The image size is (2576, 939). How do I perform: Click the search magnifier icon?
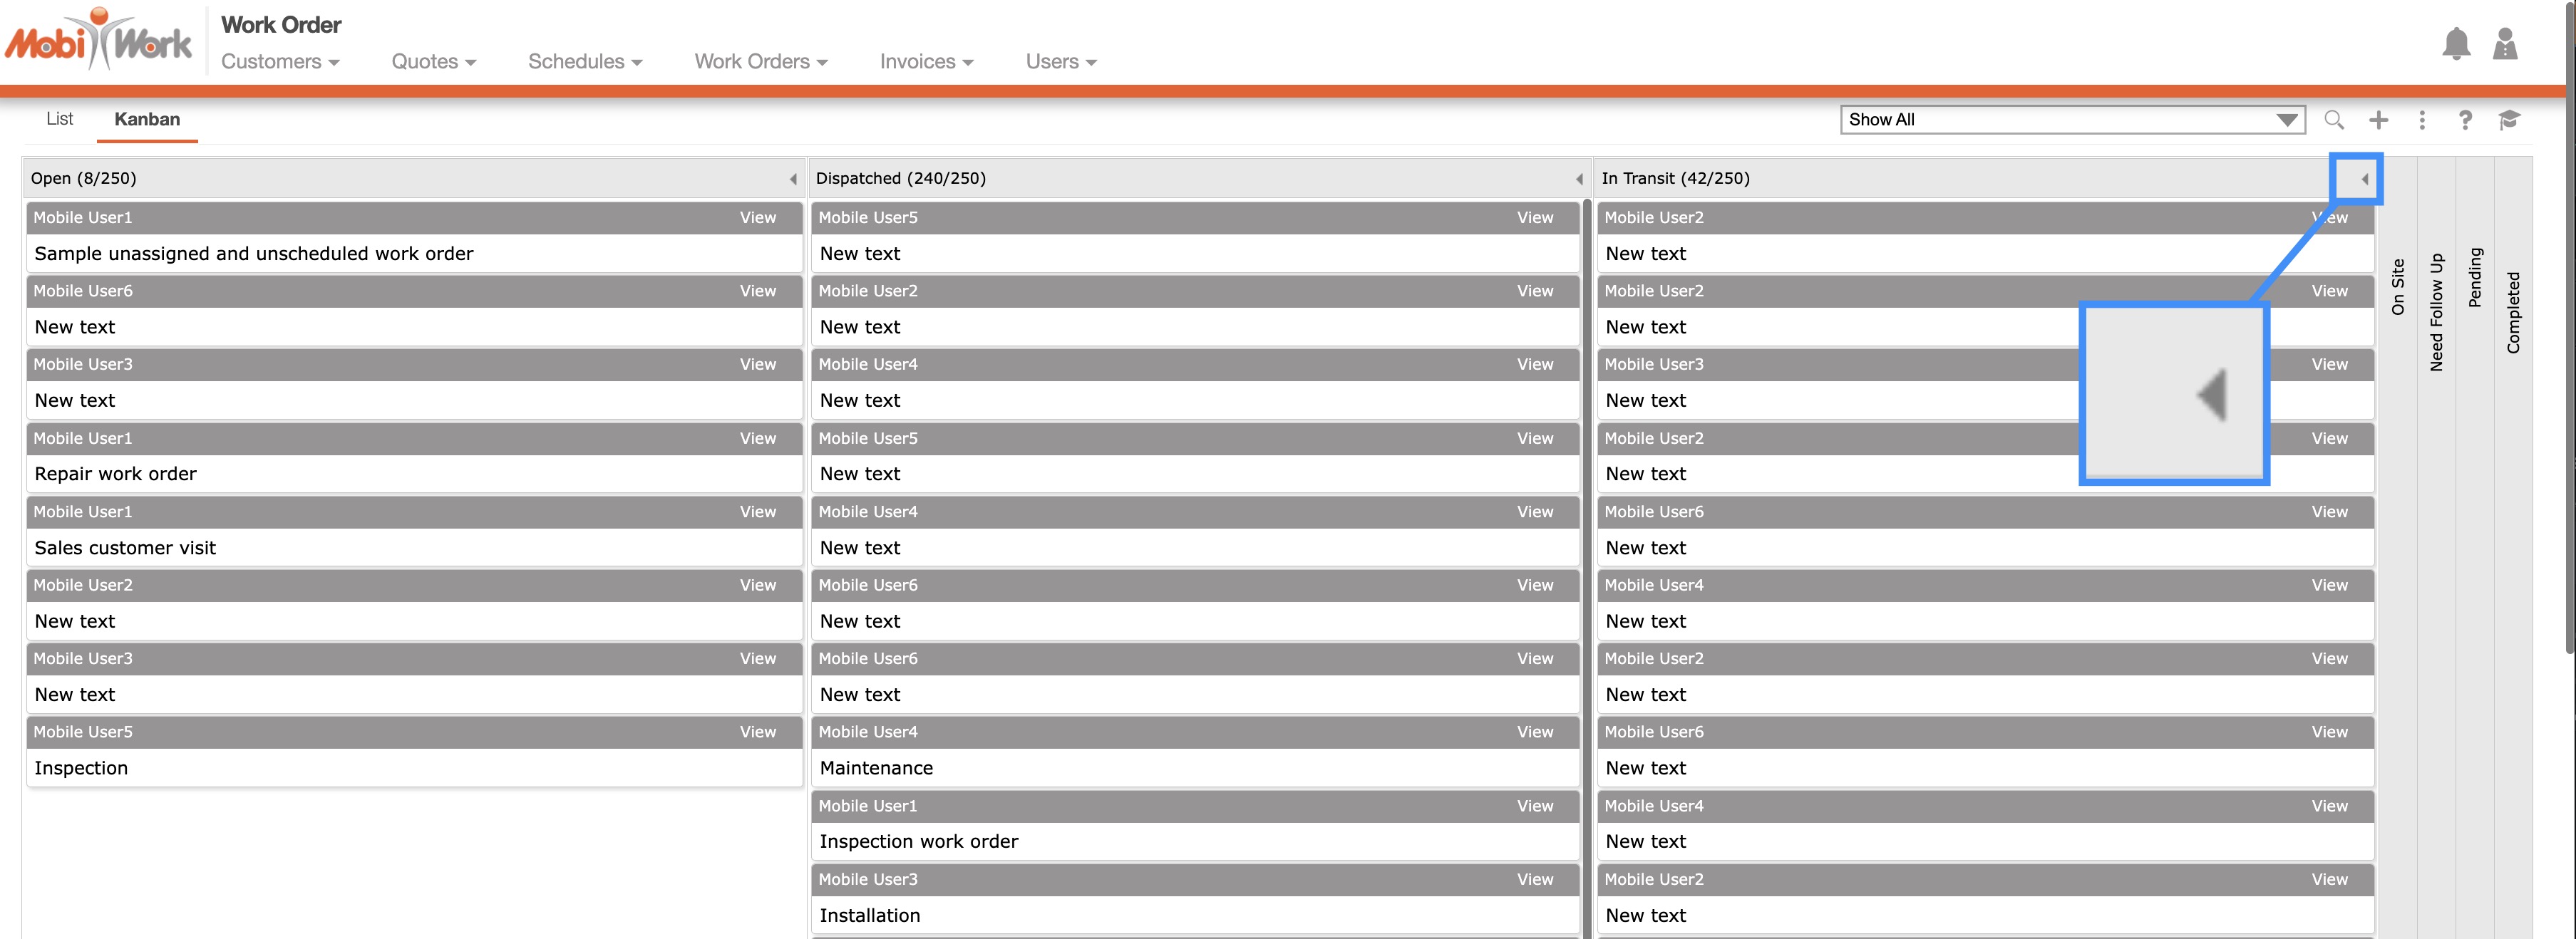2333,120
